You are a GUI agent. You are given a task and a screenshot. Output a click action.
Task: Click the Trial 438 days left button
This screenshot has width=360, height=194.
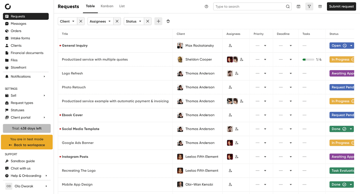(27, 129)
